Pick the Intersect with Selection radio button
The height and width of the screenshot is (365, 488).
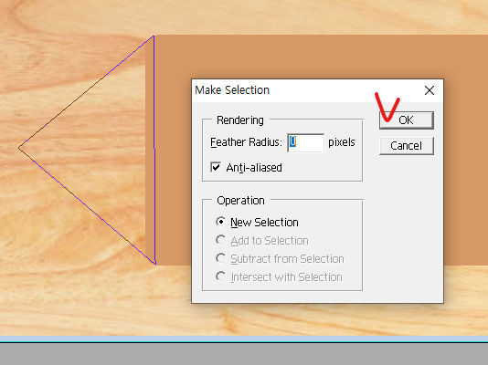point(220,276)
